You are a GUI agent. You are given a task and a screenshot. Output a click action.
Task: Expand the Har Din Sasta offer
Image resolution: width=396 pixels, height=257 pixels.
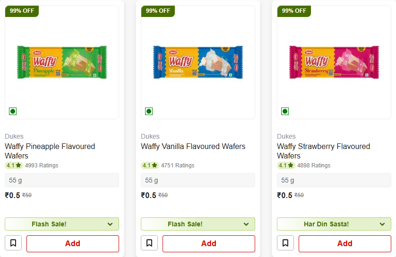pos(334,224)
